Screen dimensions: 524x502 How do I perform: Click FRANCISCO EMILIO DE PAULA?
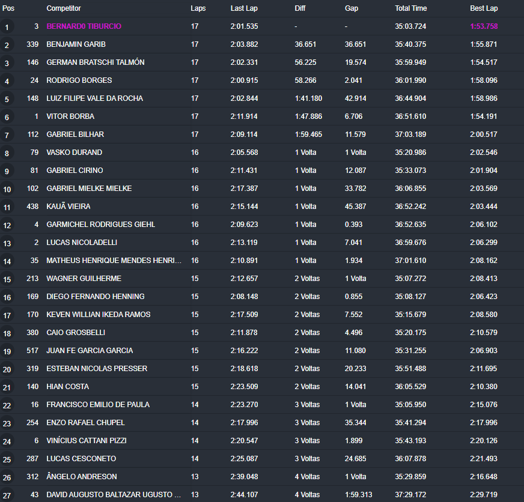(98, 405)
